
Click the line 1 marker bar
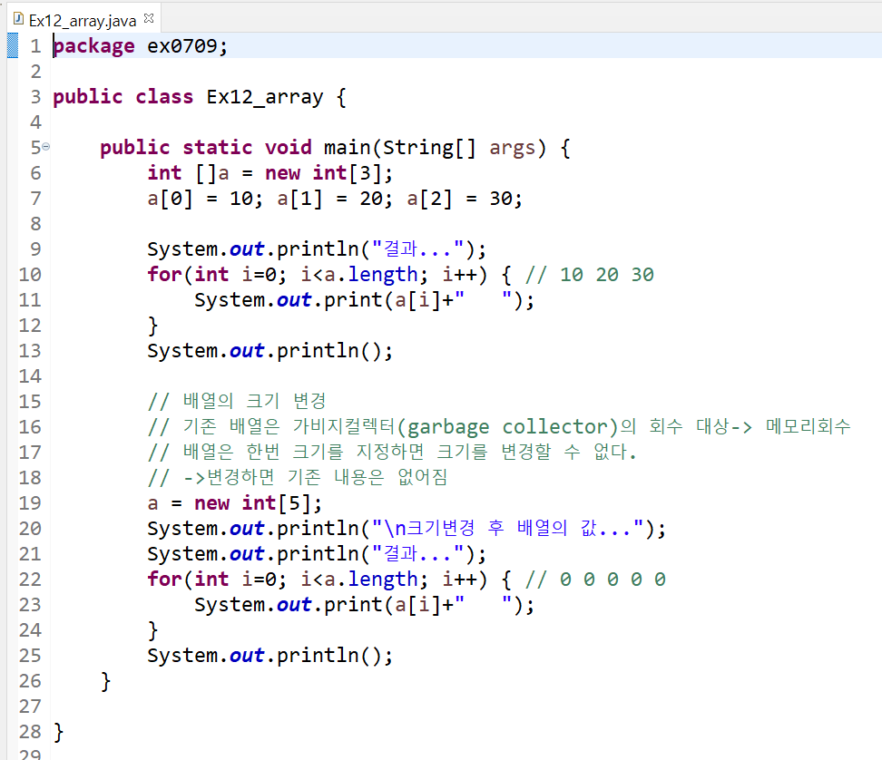tap(13, 45)
